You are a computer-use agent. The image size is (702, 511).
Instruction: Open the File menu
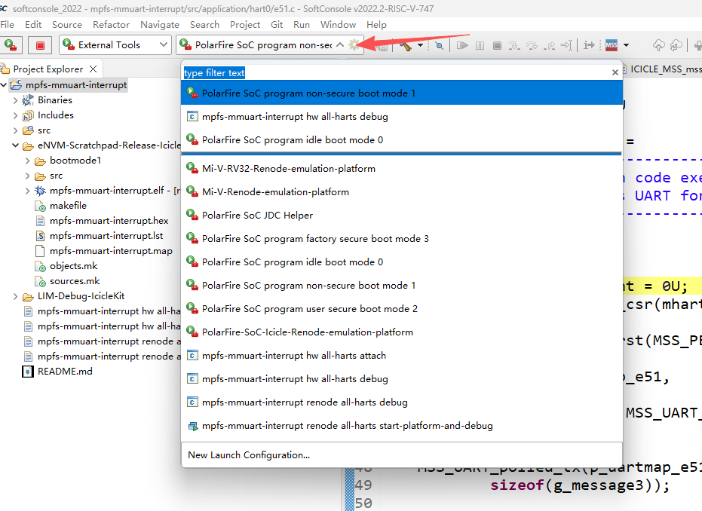point(8,25)
